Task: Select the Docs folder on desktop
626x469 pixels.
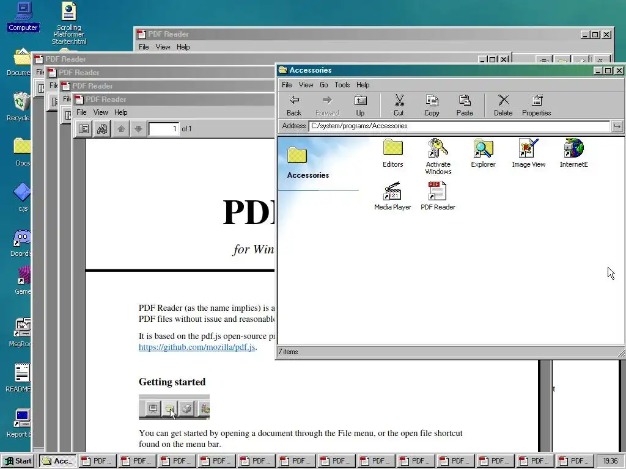Action: [x=22, y=152]
